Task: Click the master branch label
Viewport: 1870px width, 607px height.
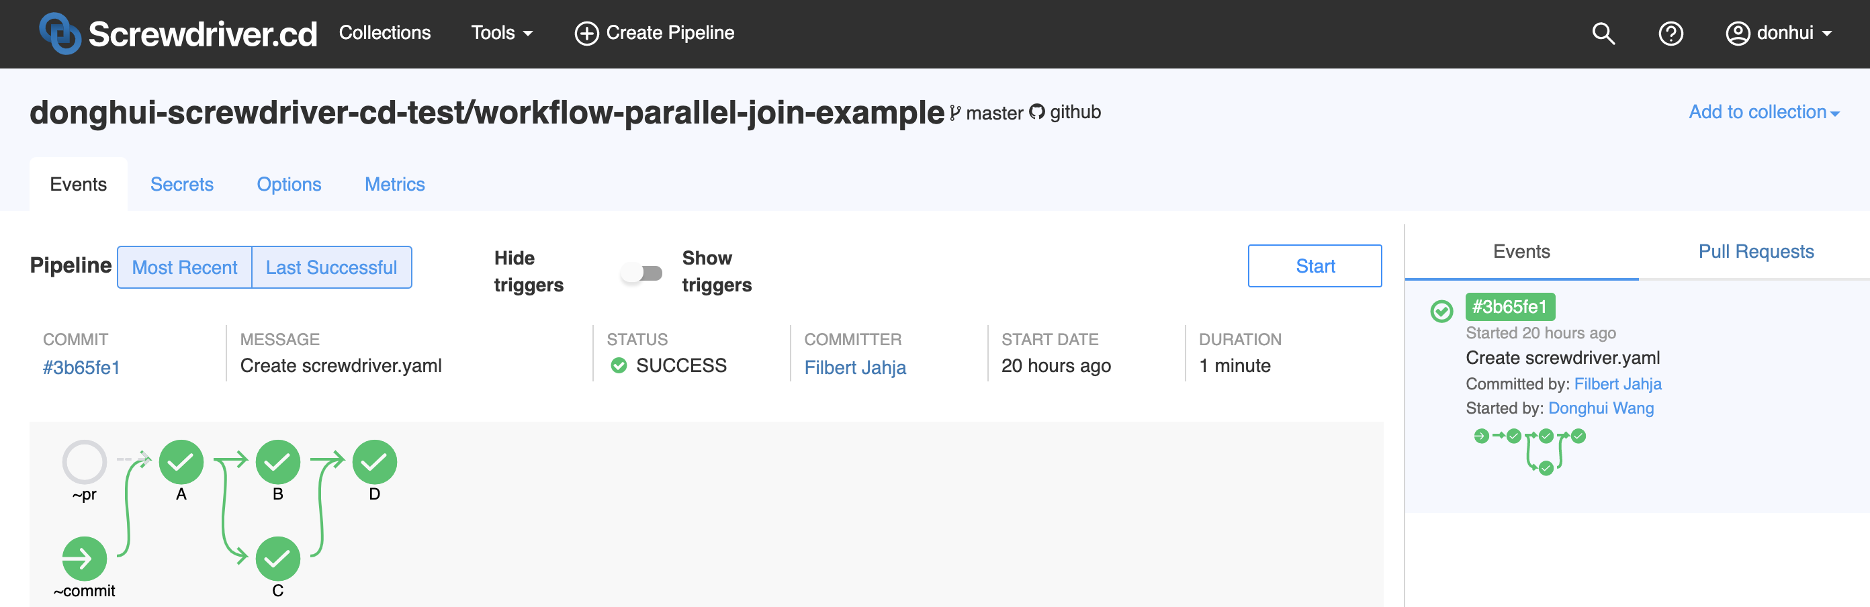Action: [x=995, y=113]
